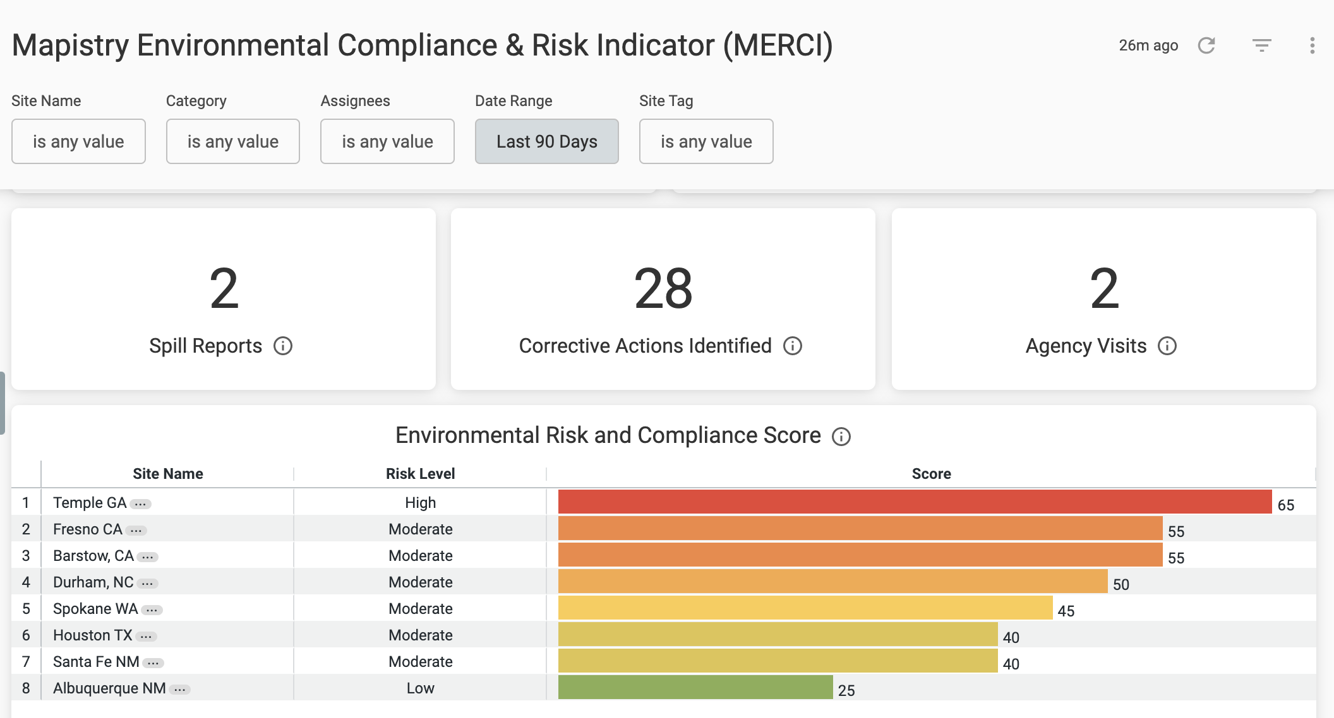Image resolution: width=1334 pixels, height=718 pixels.
Task: Select the Date Range Last 90 Days filter
Action: 546,141
